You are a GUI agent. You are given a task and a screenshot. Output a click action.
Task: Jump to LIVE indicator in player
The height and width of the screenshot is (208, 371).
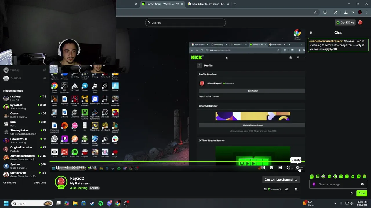coord(92,168)
